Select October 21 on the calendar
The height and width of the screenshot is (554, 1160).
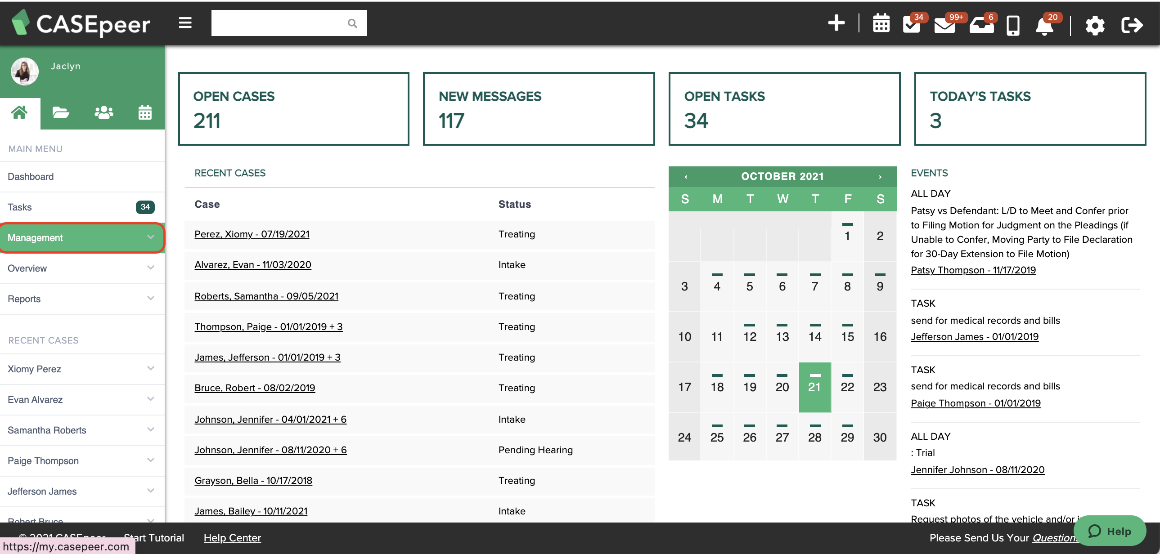814,387
